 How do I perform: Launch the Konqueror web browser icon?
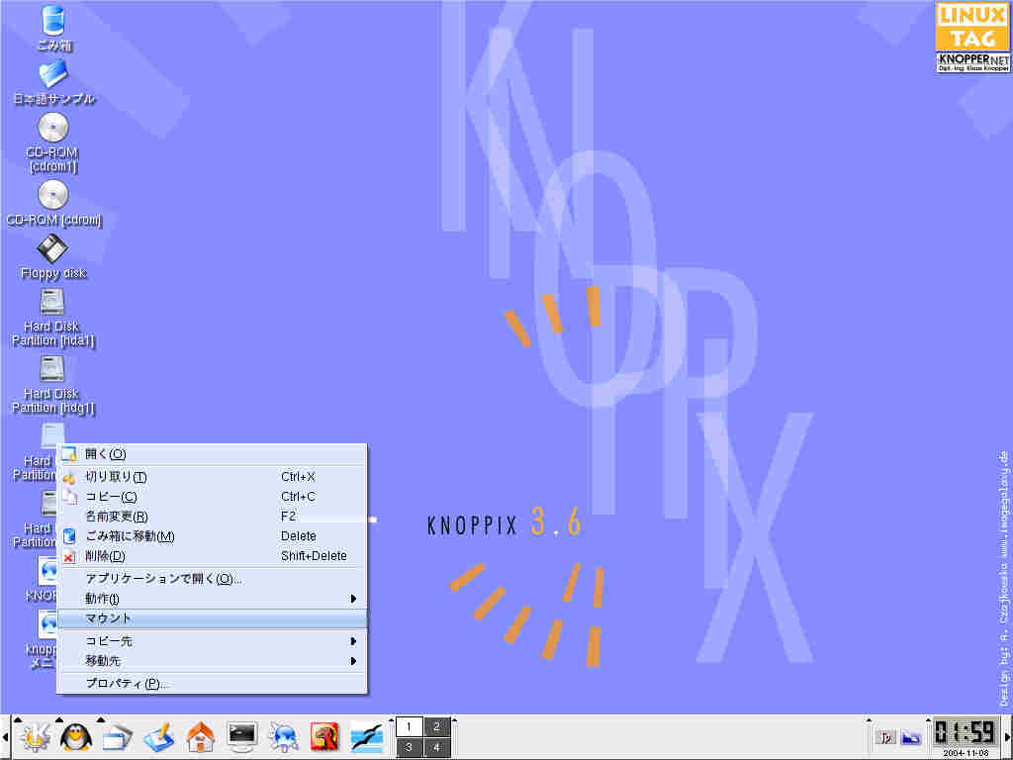[x=284, y=736]
